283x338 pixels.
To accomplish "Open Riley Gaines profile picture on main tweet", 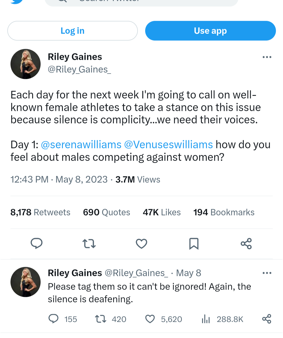I will pyautogui.click(x=25, y=64).
